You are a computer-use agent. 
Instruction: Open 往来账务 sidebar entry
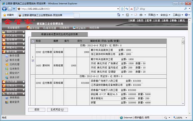12,69
